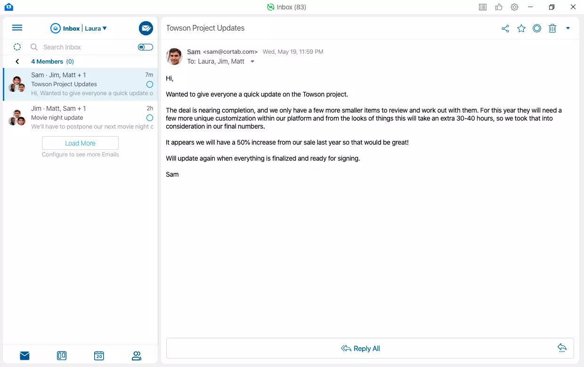Share the Towson Project Updates email
This screenshot has height=367, width=584.
point(505,29)
